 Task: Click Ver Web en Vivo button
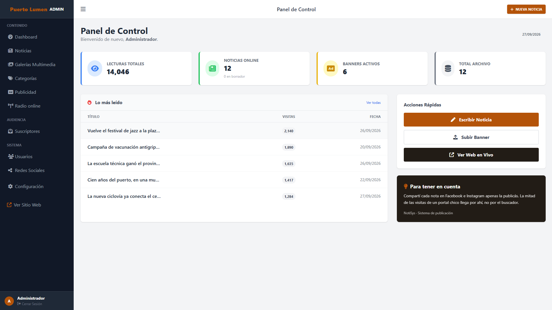(x=471, y=155)
